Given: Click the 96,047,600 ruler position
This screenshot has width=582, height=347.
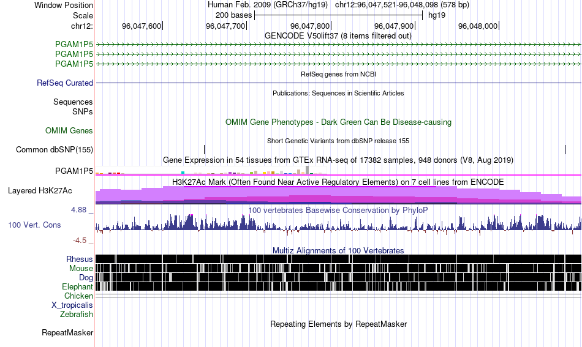Looking at the screenshot, I should [142, 26].
